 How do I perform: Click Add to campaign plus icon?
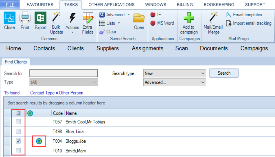click(x=189, y=18)
